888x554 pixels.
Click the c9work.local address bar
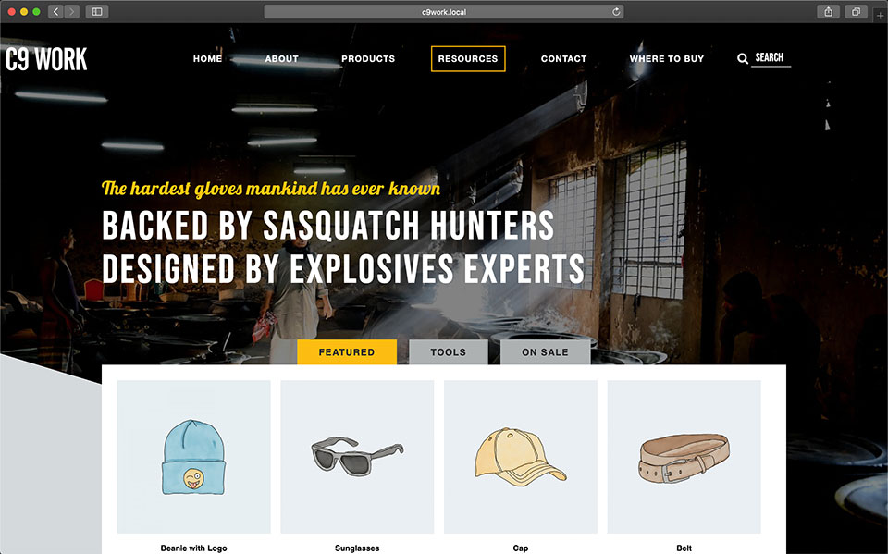[x=443, y=11]
